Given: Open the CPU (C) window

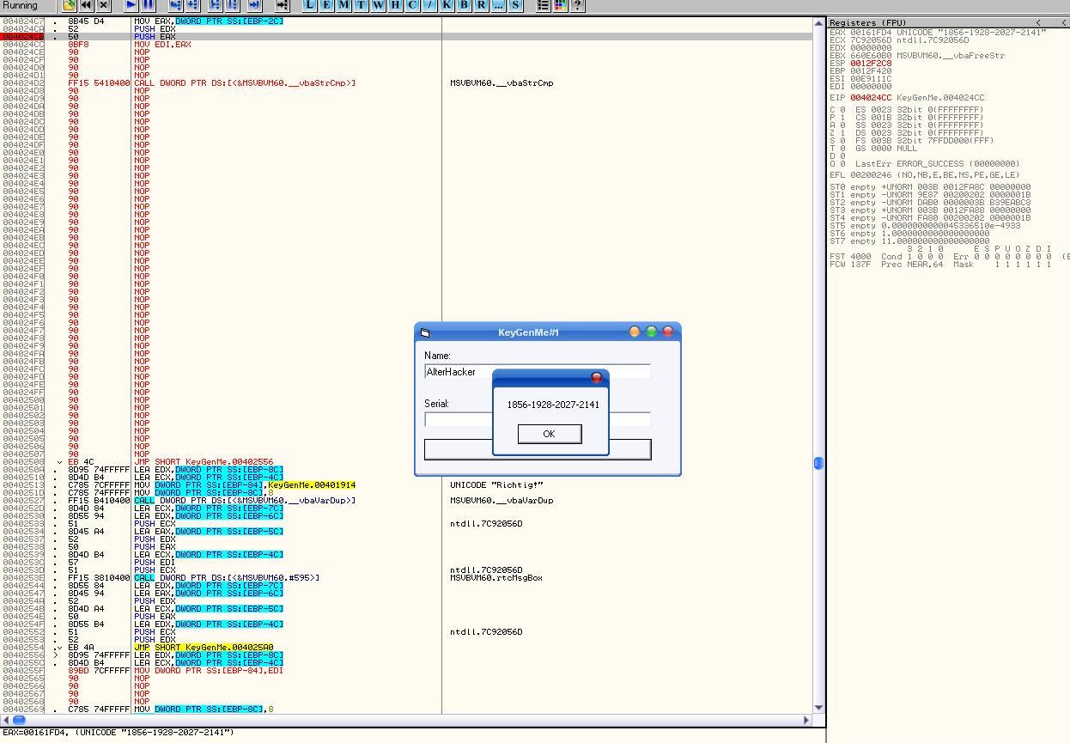Looking at the screenshot, I should pyautogui.click(x=412, y=5).
